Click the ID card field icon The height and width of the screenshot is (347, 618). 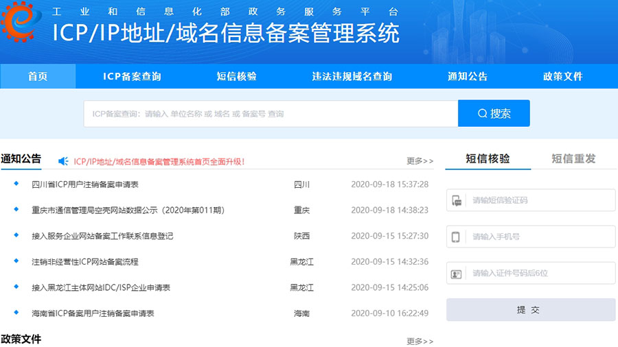point(457,274)
